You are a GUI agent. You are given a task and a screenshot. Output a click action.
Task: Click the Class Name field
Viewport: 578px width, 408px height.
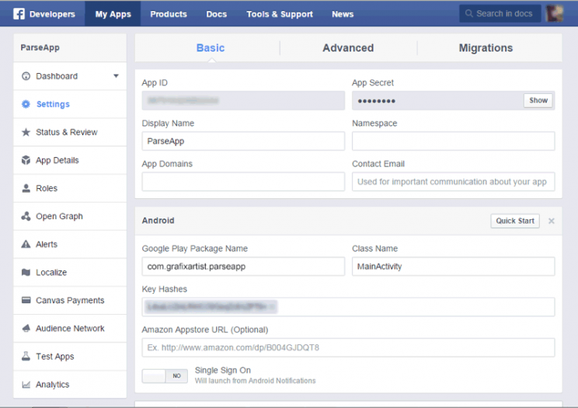coord(453,267)
